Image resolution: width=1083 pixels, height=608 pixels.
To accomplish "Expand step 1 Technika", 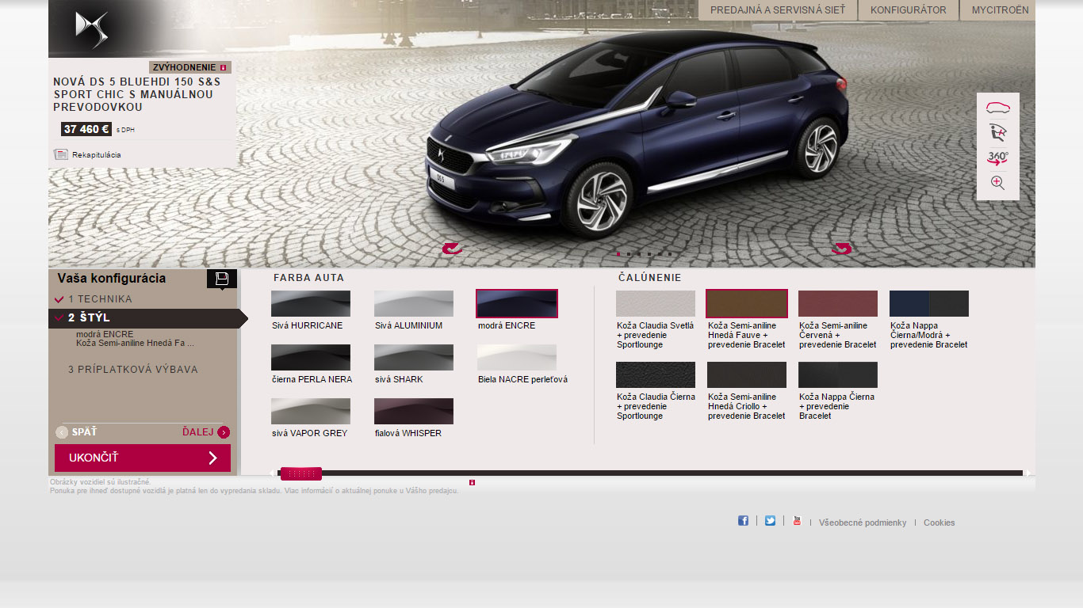I will point(100,299).
